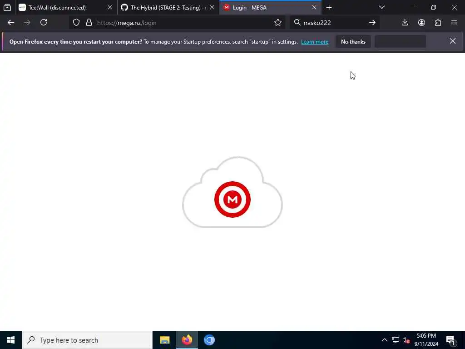
Task: Open the network status tray icon
Action: click(x=396, y=340)
